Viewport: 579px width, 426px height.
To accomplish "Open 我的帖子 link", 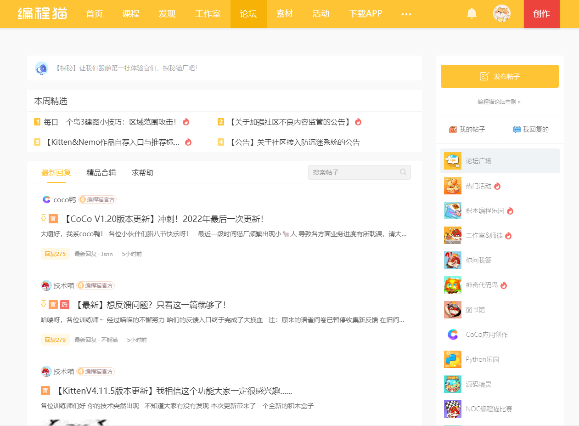I will (467, 130).
